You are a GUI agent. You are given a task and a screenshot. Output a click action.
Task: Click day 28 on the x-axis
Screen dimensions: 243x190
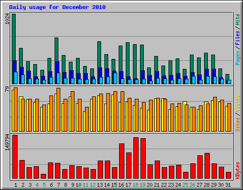click(206, 185)
